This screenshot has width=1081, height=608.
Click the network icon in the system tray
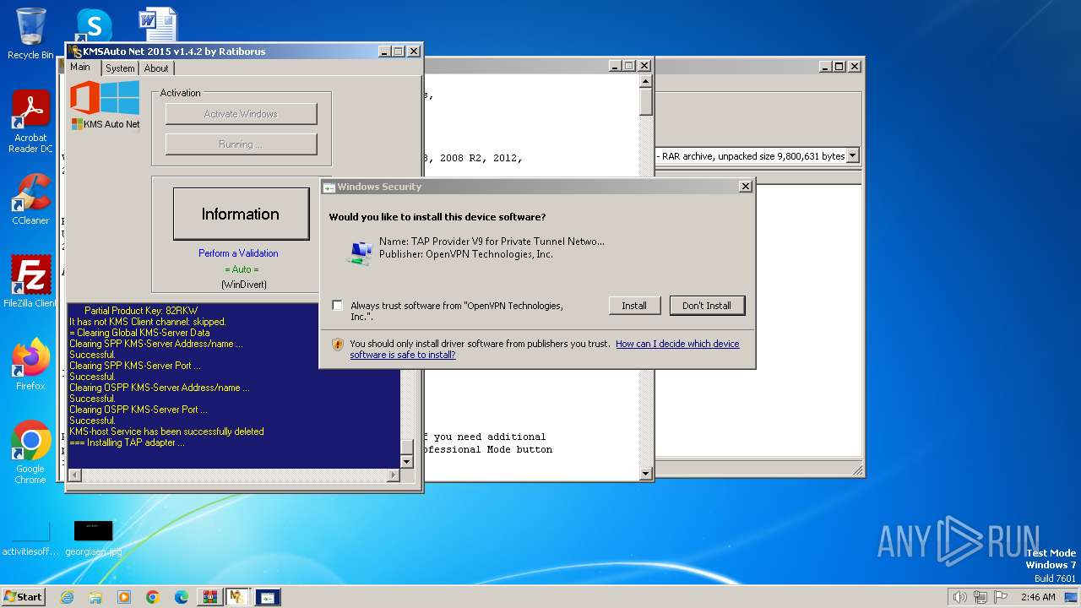[981, 597]
